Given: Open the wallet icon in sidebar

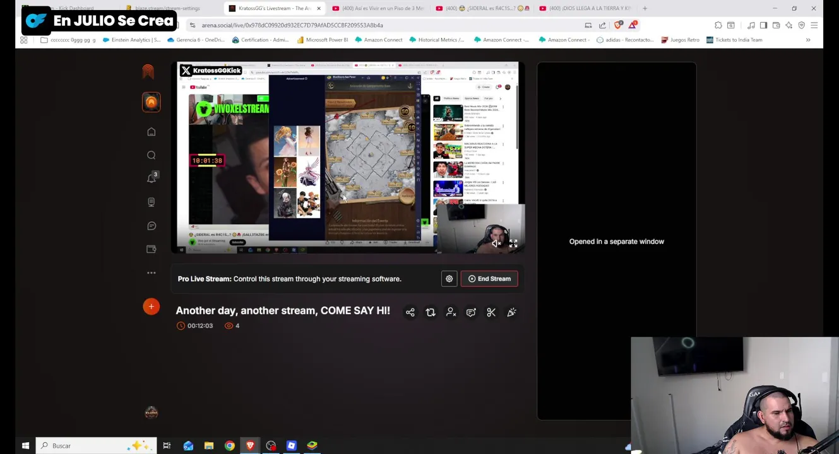Looking at the screenshot, I should point(152,249).
